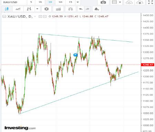Click the 1100.00 price axis label
The height and width of the screenshot is (132, 155).
[x=148, y=101]
